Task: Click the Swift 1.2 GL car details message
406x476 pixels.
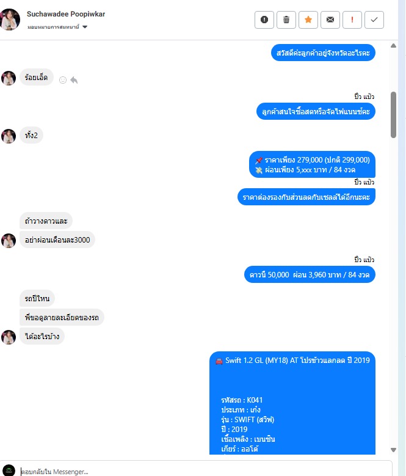Action: point(292,403)
